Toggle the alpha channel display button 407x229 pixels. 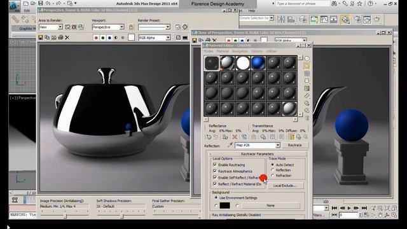tap(116, 38)
